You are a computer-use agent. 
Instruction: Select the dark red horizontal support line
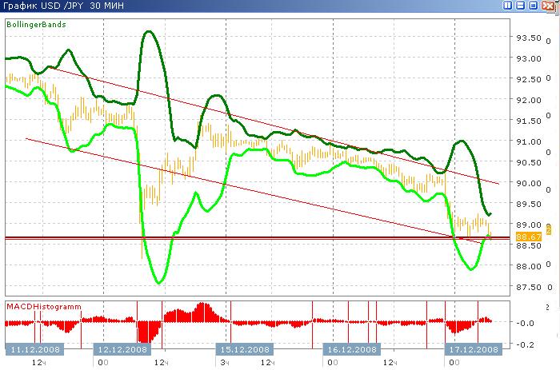(x=240, y=237)
